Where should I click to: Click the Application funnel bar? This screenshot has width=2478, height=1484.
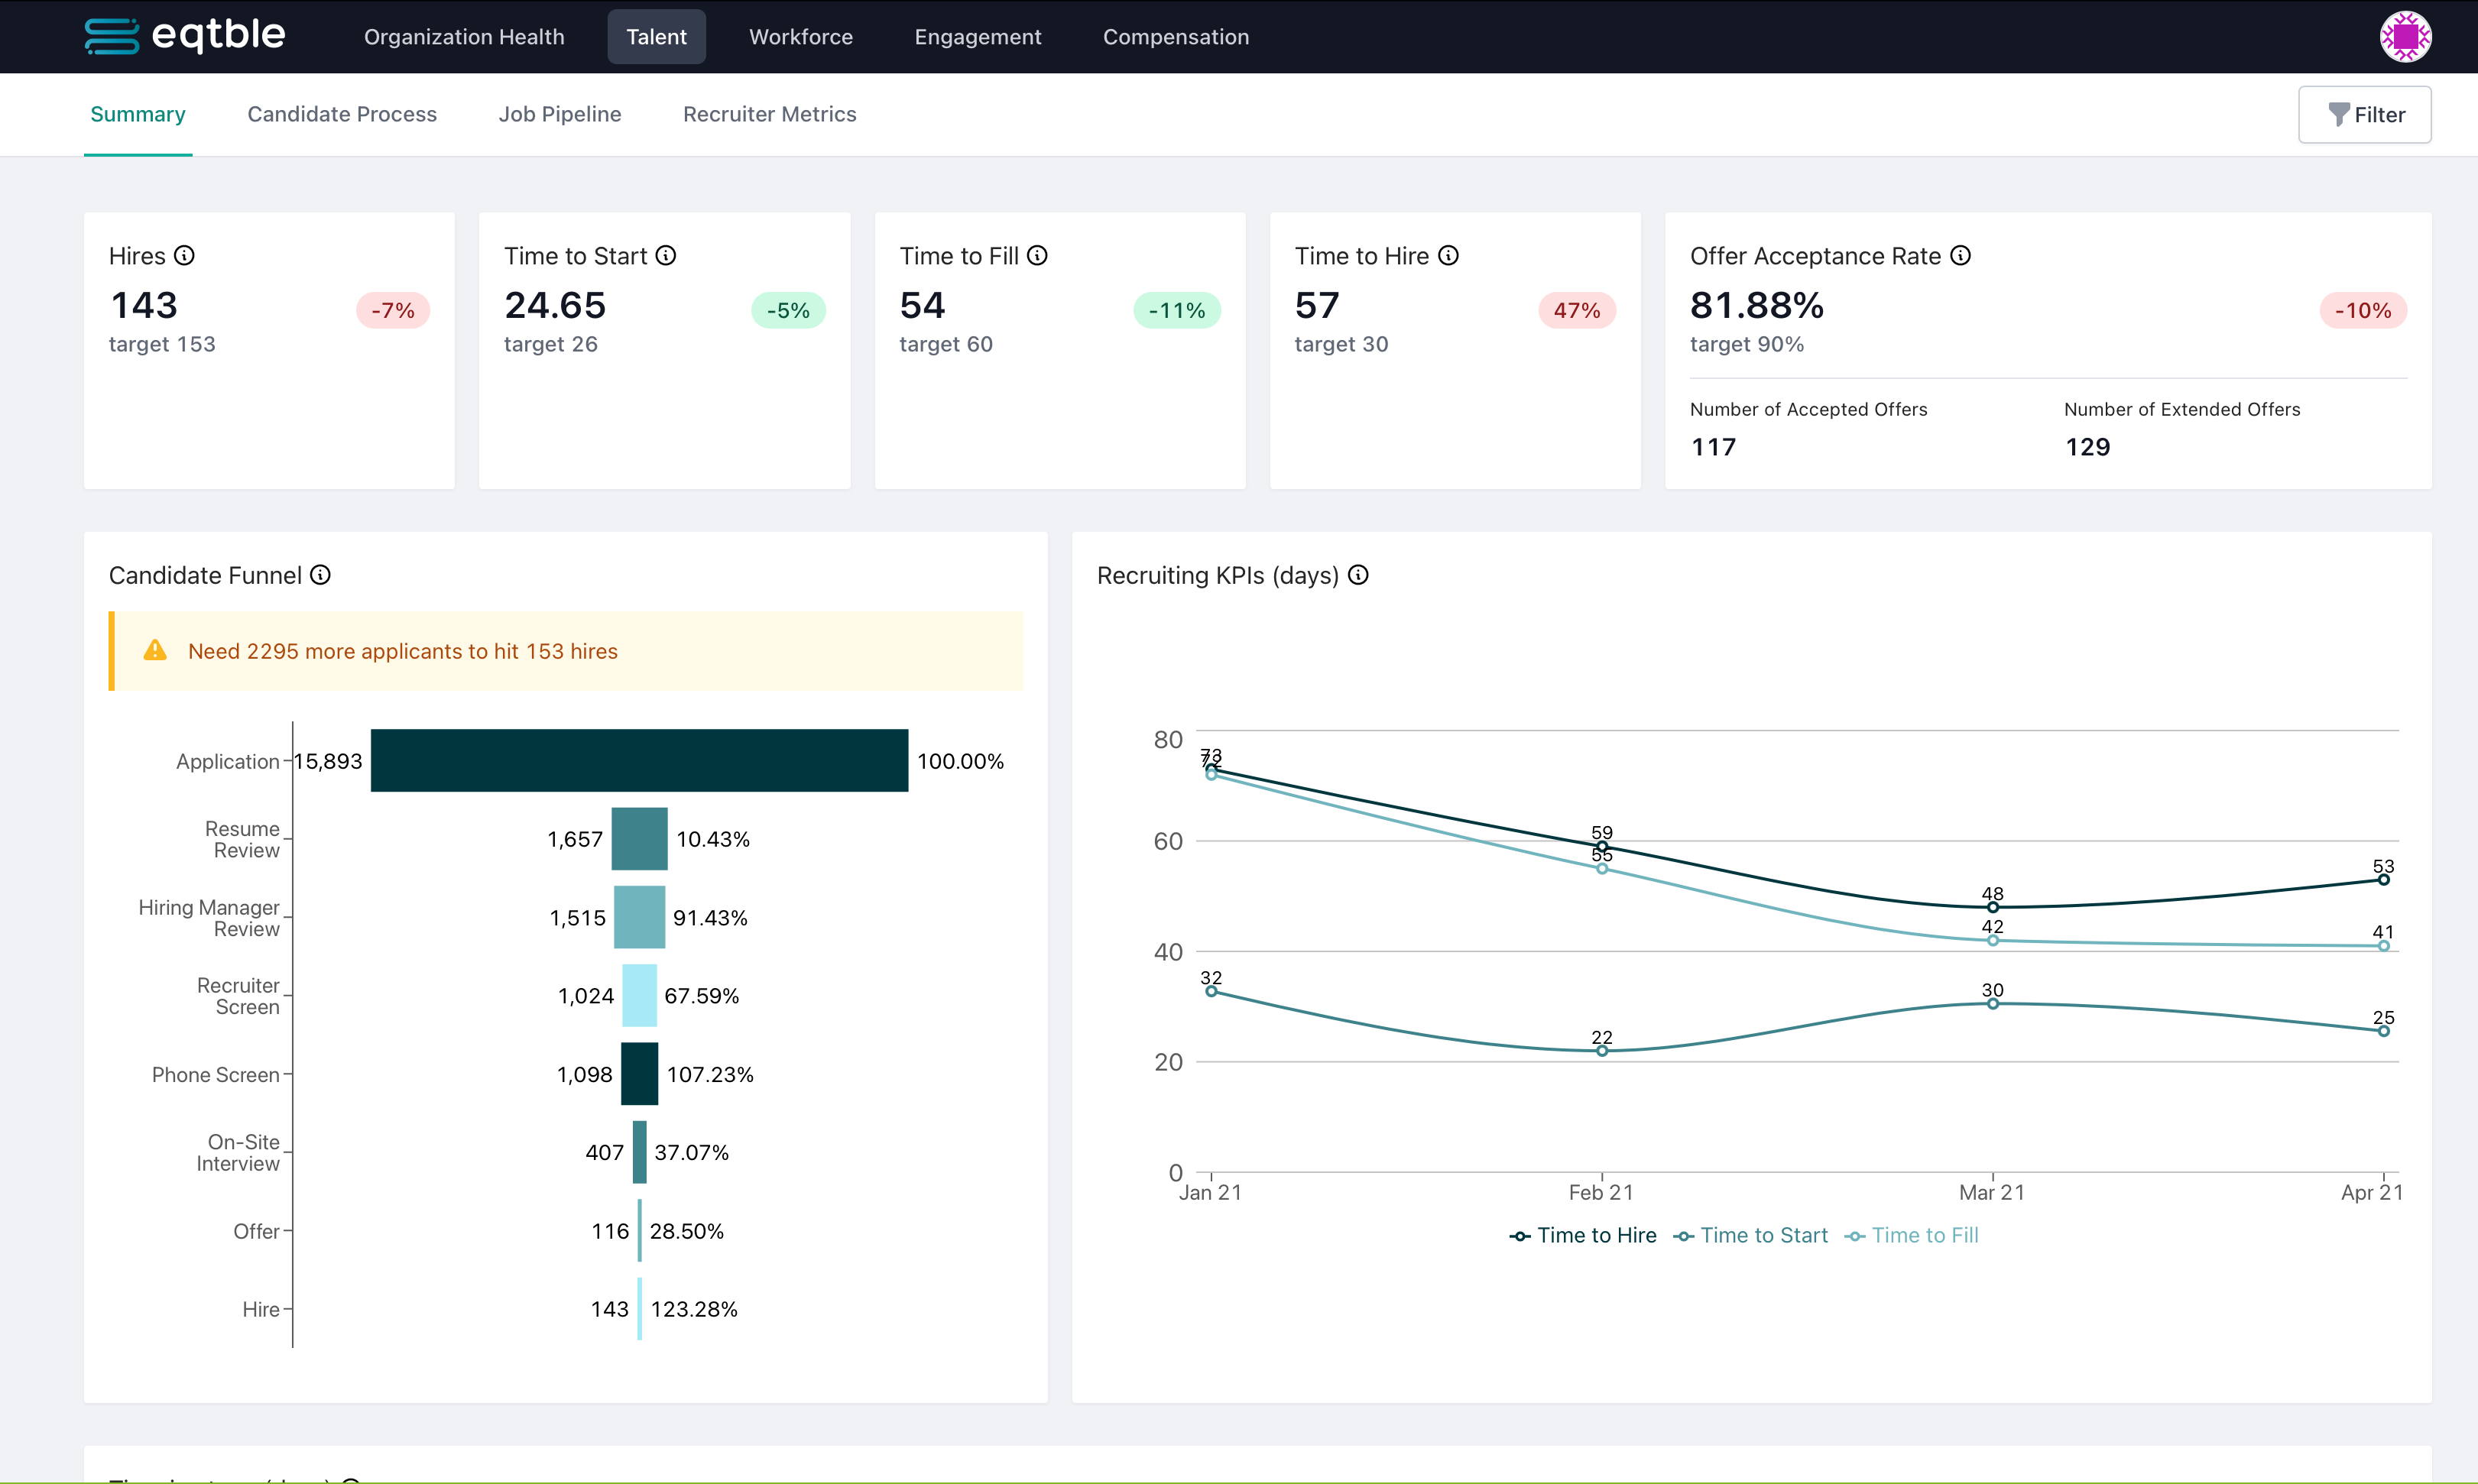pyautogui.click(x=639, y=761)
